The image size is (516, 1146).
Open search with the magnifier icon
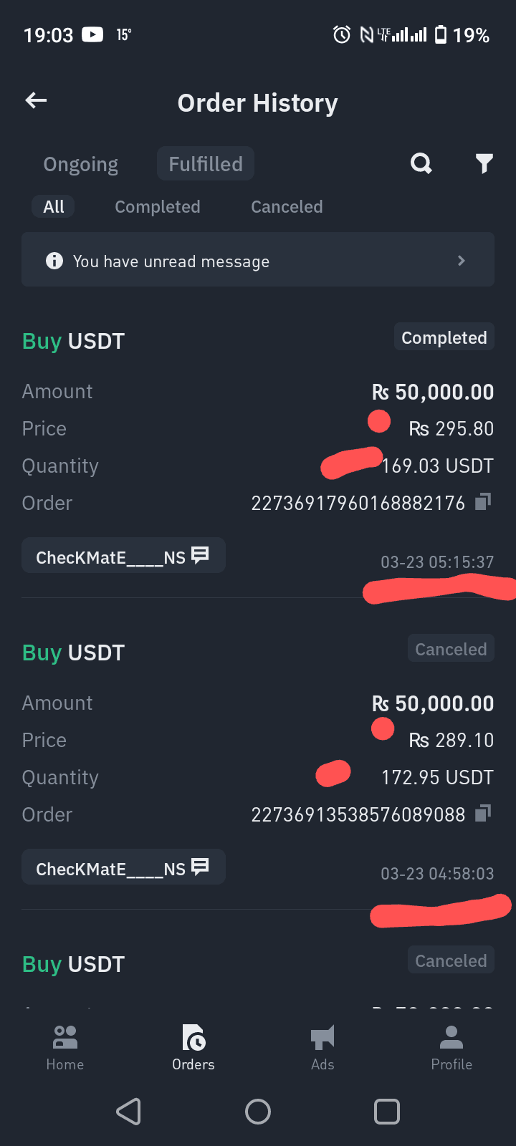click(421, 164)
